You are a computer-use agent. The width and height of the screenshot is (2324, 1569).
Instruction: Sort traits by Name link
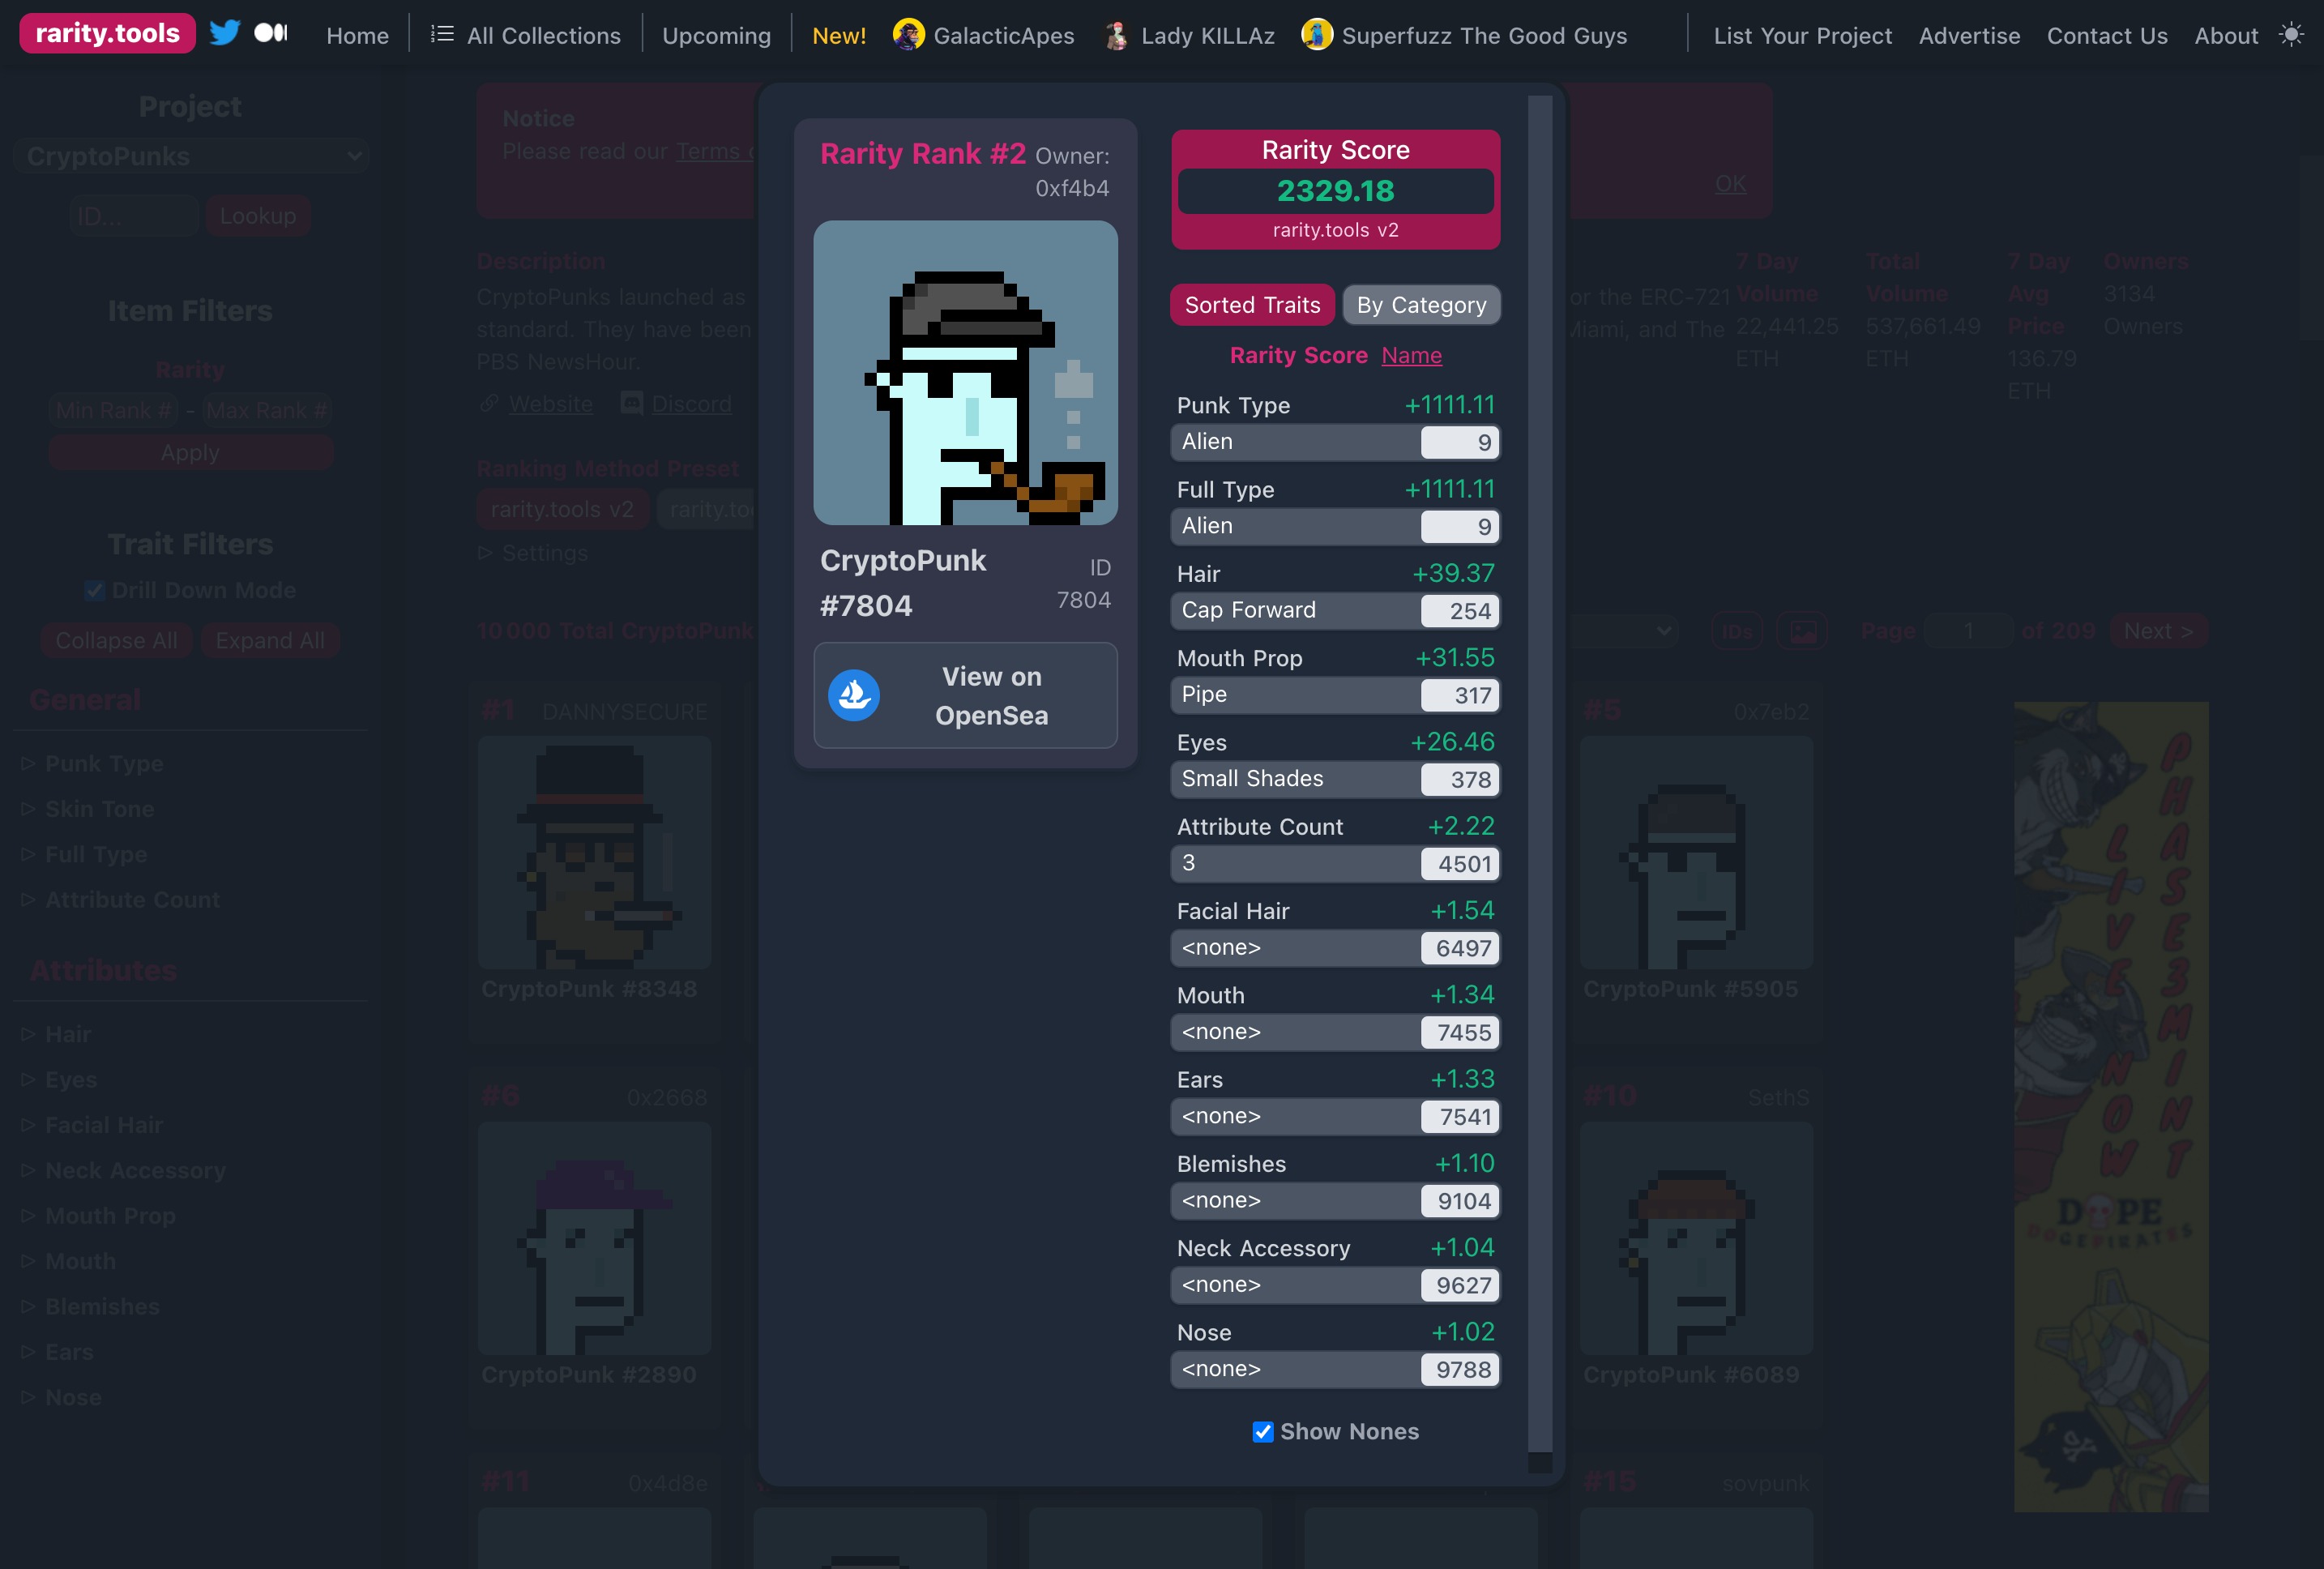click(x=1411, y=355)
